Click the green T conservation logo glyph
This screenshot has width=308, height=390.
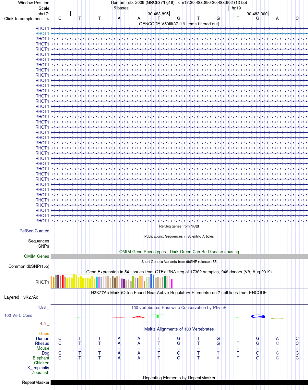click(x=158, y=316)
